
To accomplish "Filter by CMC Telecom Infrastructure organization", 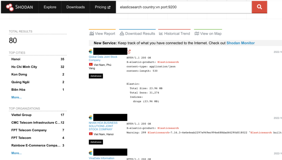I will coord(36,122).
